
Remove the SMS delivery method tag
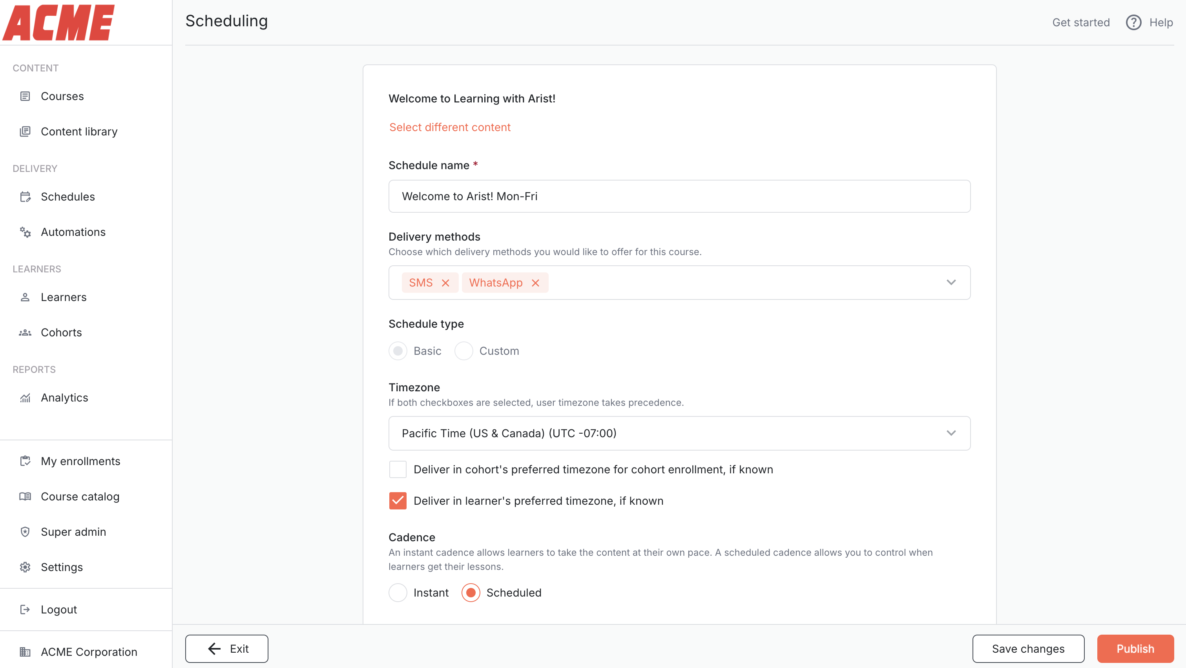click(445, 283)
